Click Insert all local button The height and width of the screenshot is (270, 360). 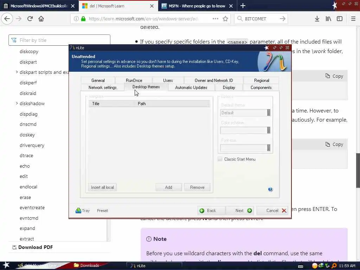102,187
